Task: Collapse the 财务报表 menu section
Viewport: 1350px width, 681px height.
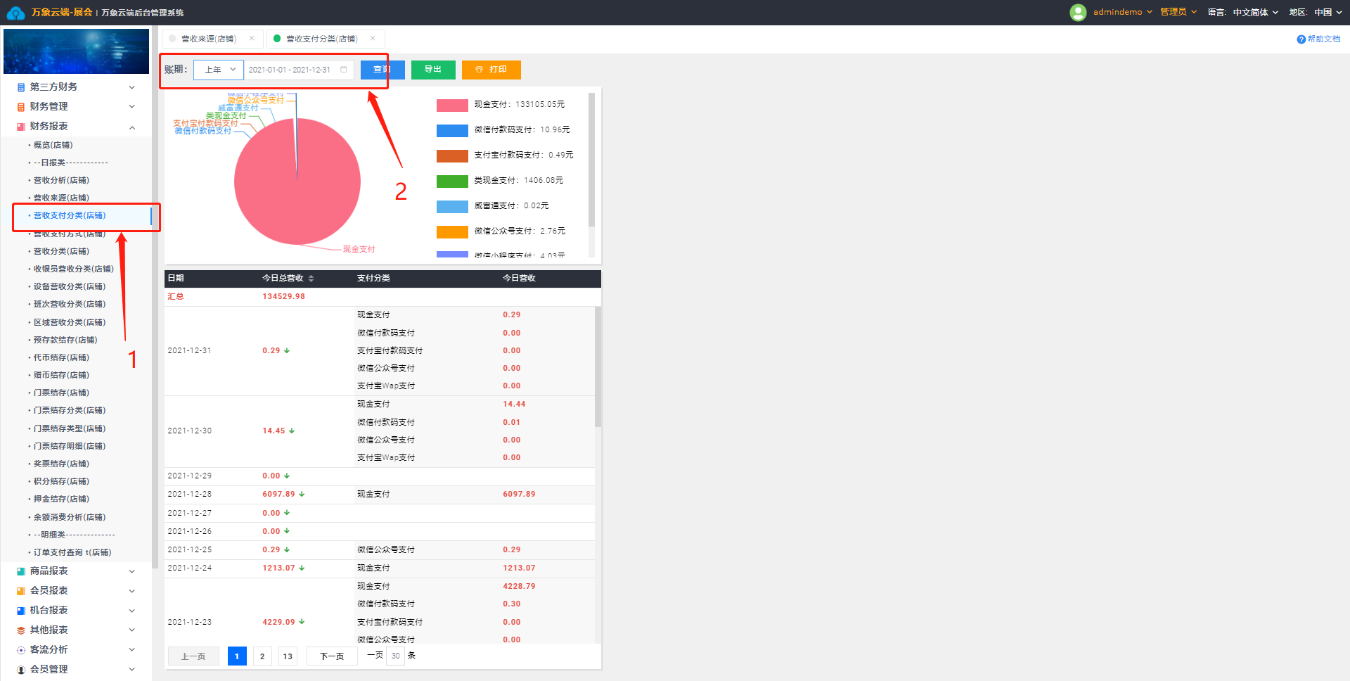Action: point(131,127)
